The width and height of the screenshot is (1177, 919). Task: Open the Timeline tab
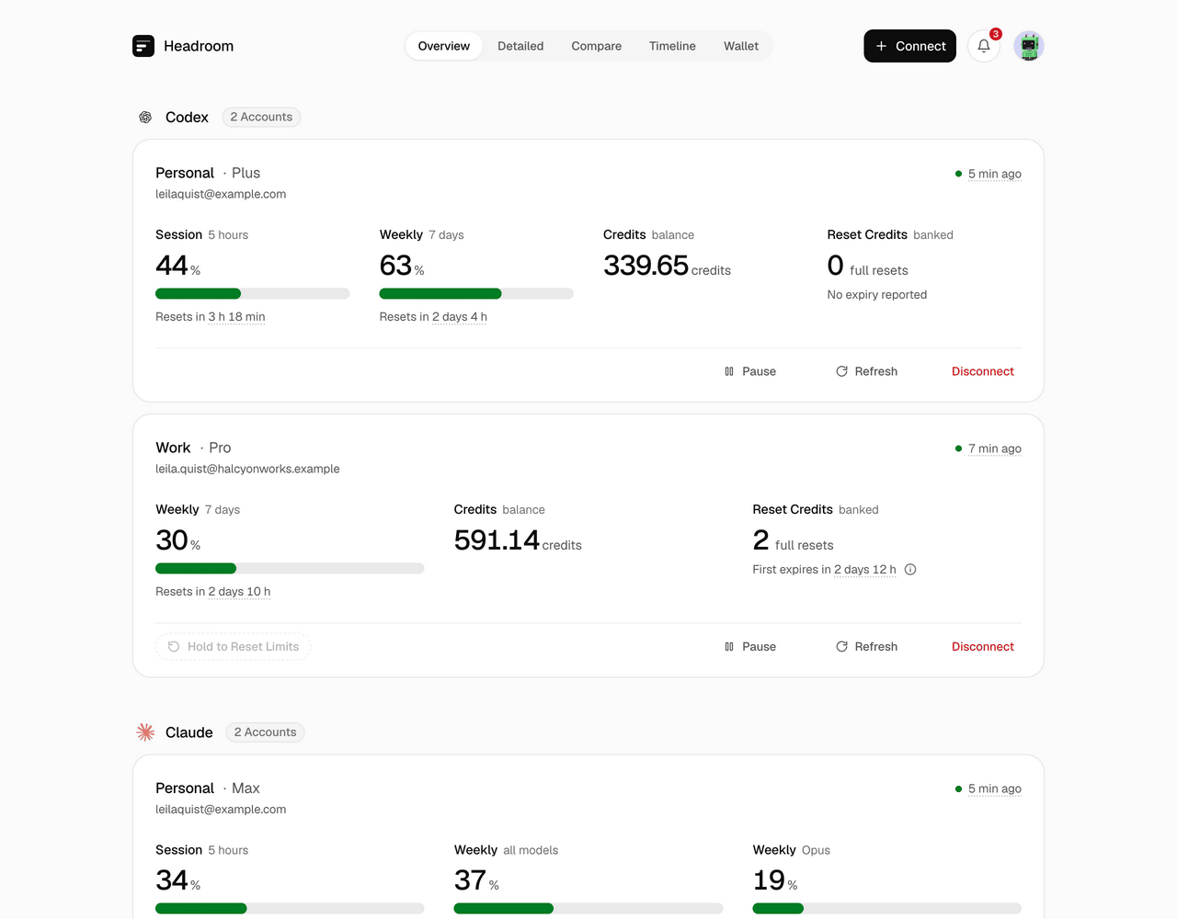pos(672,46)
